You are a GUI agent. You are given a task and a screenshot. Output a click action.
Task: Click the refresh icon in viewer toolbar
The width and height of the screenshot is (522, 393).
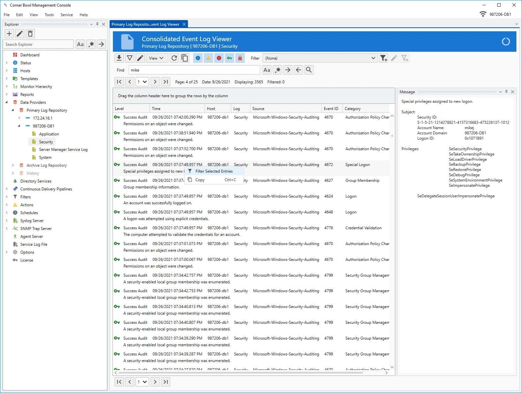(x=174, y=58)
